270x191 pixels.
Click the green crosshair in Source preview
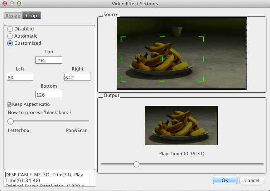pos(162,59)
